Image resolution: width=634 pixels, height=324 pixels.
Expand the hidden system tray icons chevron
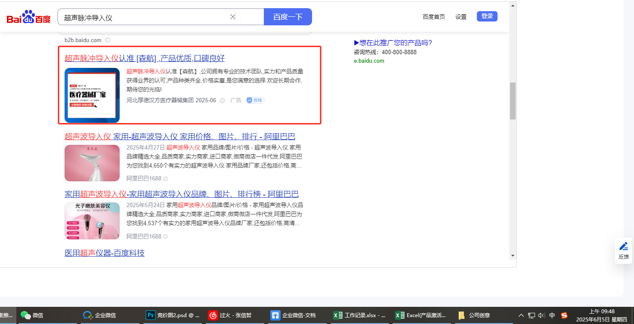coord(521,315)
